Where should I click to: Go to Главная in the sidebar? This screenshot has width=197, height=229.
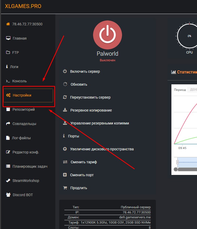19,38
